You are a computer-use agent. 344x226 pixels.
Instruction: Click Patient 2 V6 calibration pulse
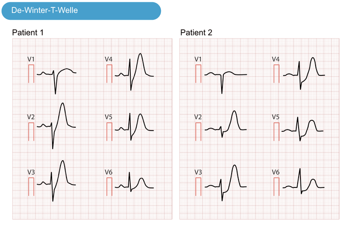coord(277,186)
